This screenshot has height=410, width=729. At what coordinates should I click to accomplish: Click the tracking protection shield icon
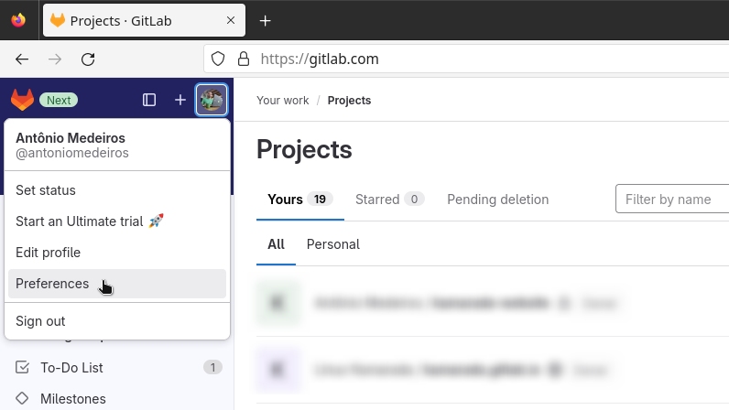pyautogui.click(x=218, y=59)
